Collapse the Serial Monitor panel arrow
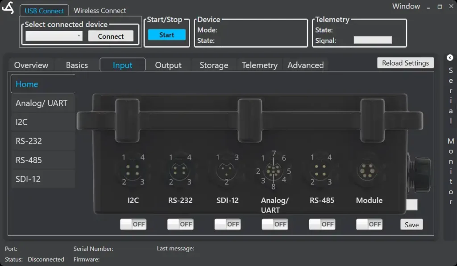 (x=450, y=57)
